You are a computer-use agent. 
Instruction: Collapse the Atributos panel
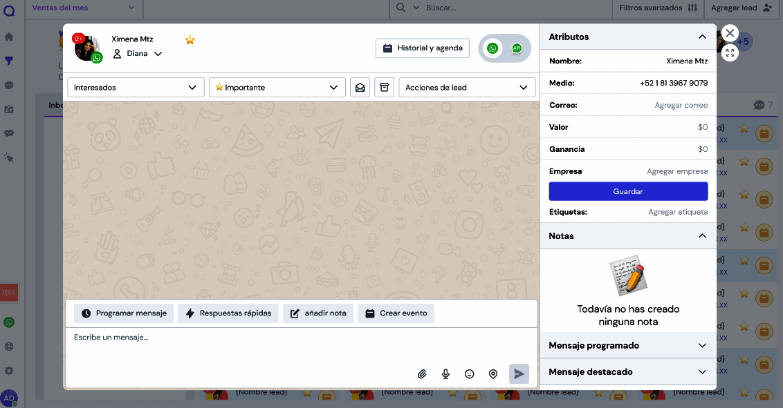(702, 37)
